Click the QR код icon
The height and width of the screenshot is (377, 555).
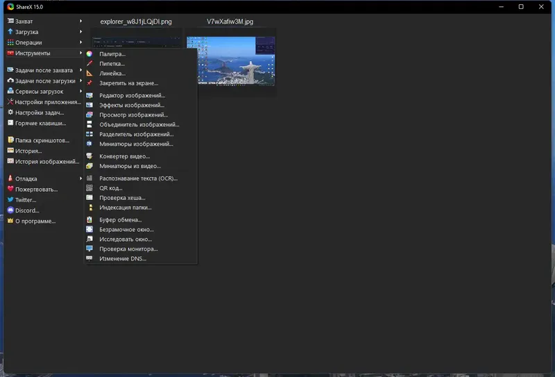89,187
